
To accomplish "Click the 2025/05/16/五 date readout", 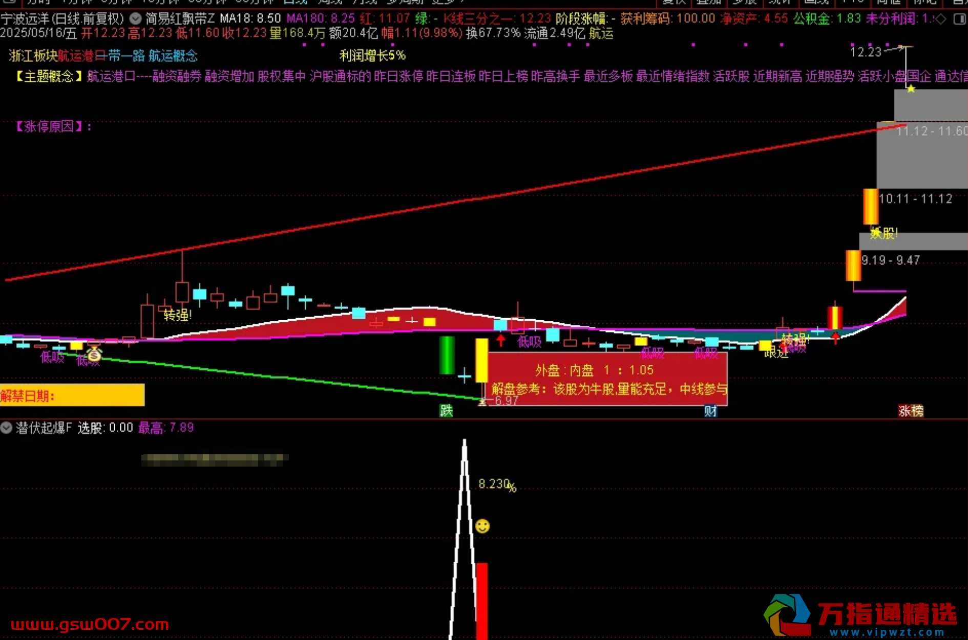I will (38, 33).
